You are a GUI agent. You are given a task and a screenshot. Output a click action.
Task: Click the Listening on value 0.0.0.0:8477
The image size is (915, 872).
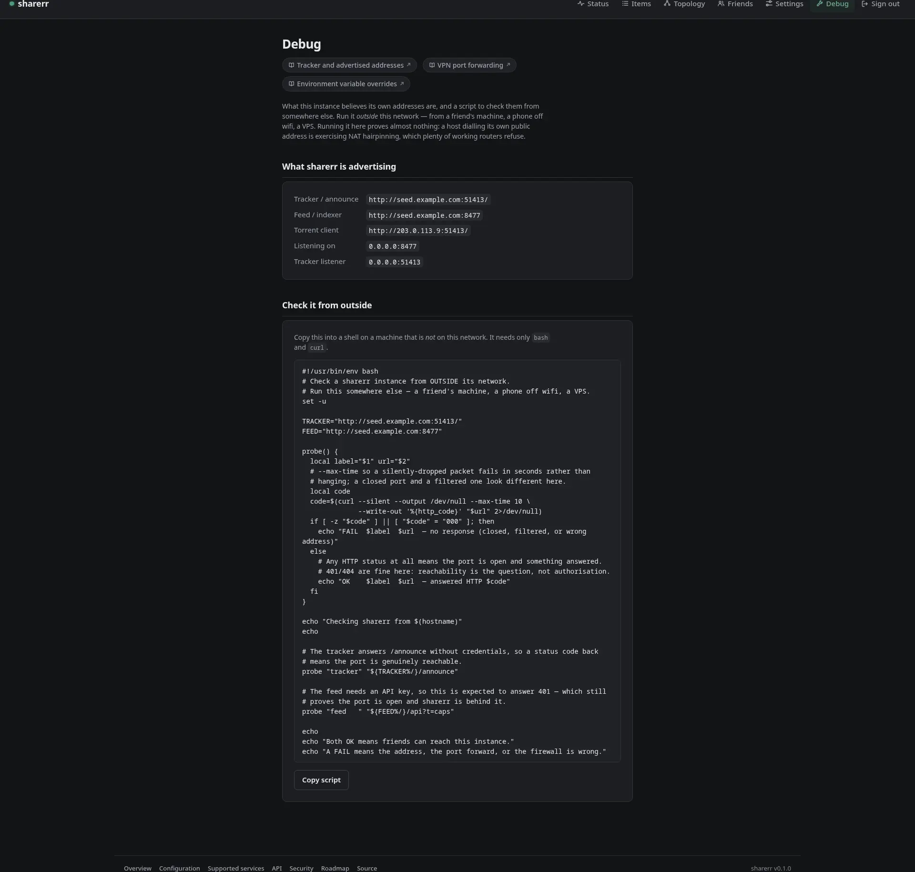[393, 246]
